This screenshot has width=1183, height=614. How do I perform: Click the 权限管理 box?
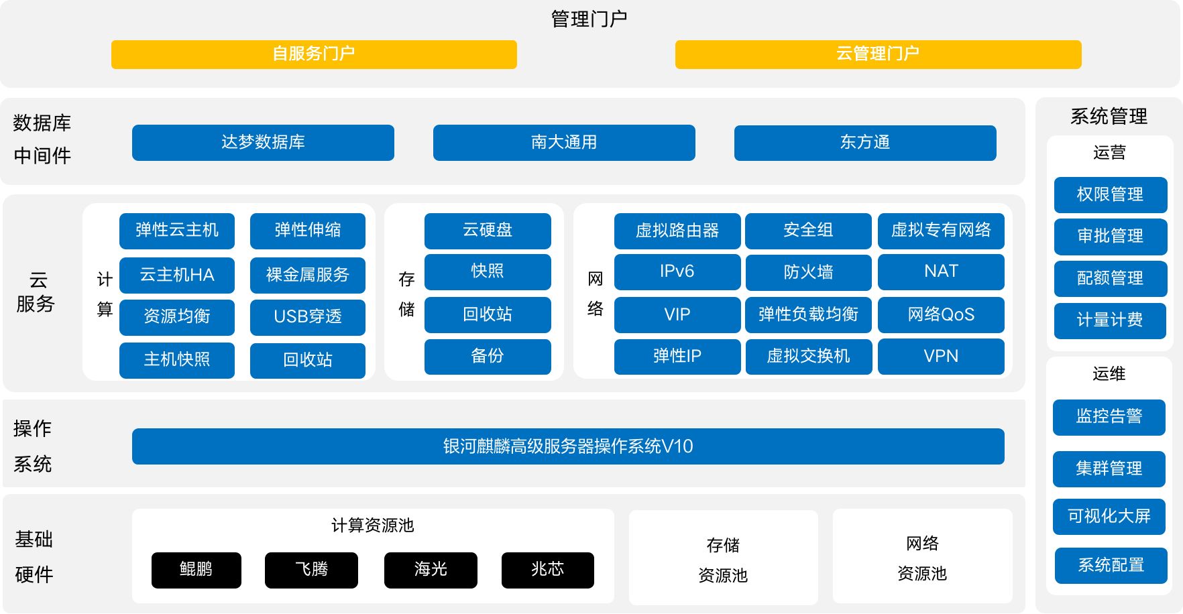(1111, 195)
